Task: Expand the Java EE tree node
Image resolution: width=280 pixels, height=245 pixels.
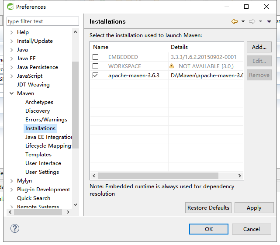Action: (12, 59)
